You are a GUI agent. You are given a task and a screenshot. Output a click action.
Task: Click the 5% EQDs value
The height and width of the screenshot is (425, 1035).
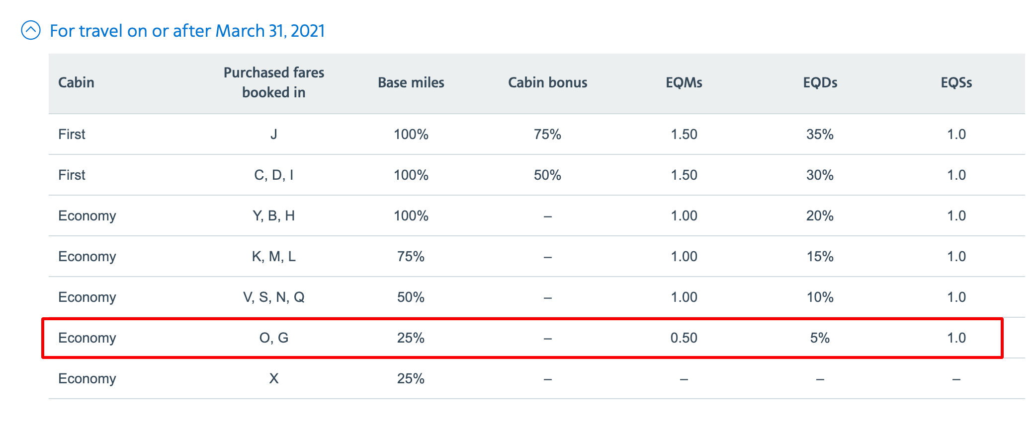coord(820,338)
